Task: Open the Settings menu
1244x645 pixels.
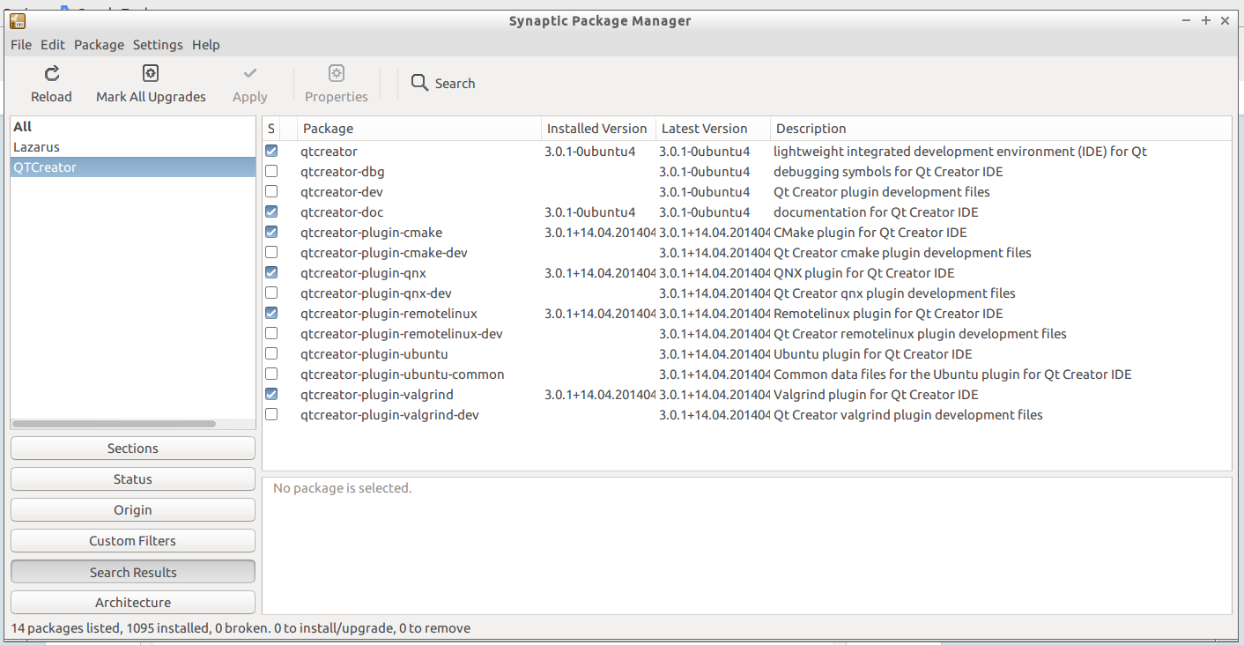Action: [158, 45]
